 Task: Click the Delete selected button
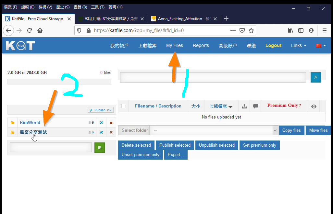136,145
